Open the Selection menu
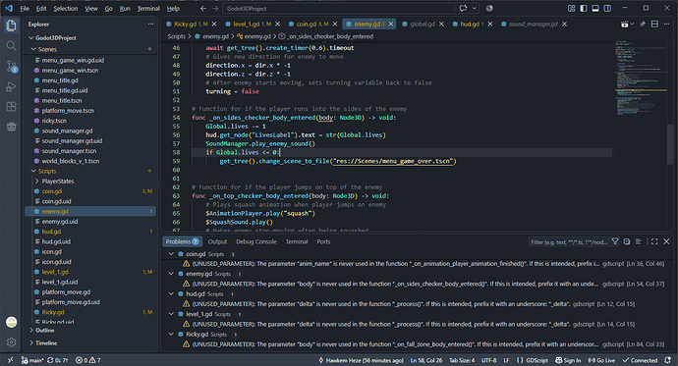This screenshot has width=678, height=366. pos(66,8)
